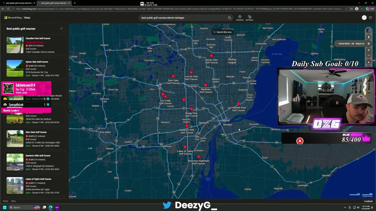Click the locate me button
Screen dimensions: 376x211
point(369,44)
